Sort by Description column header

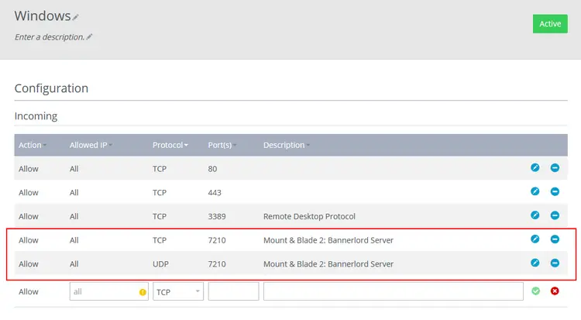coord(287,145)
